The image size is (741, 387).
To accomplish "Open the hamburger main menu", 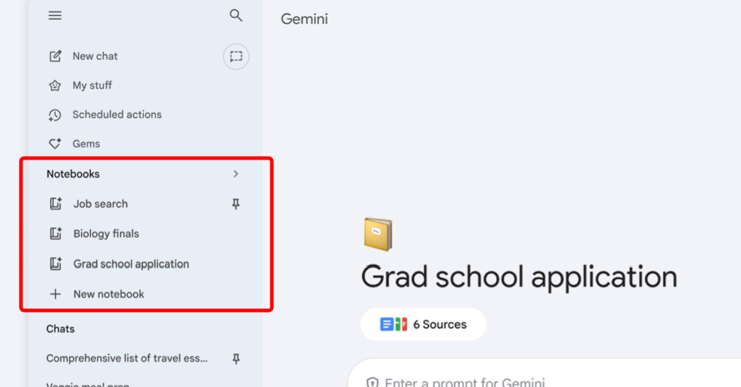I will (x=55, y=16).
